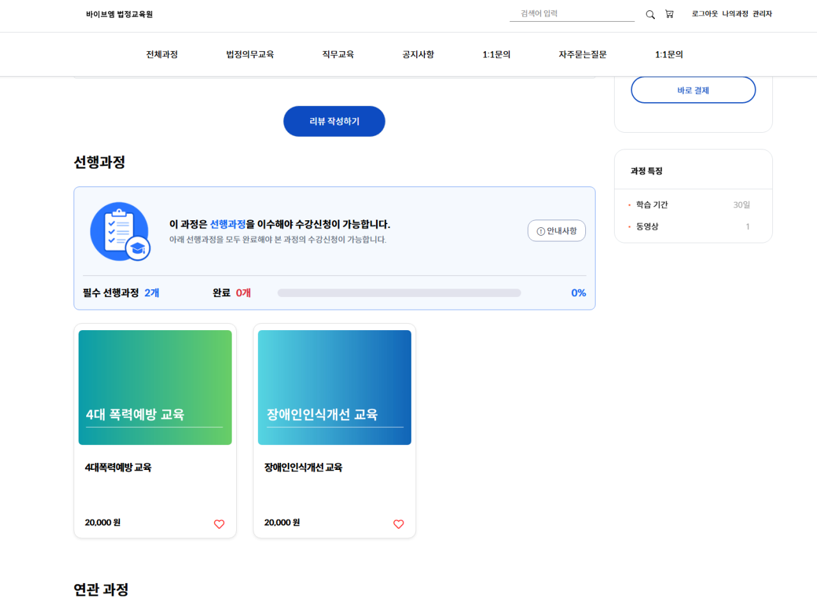
Task: Click the prerequisite completion progress bar
Action: click(399, 293)
